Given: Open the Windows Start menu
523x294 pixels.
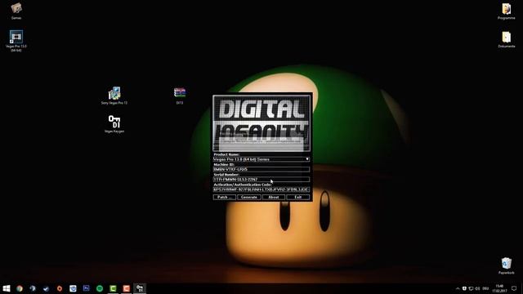Looking at the screenshot, I should (7, 288).
